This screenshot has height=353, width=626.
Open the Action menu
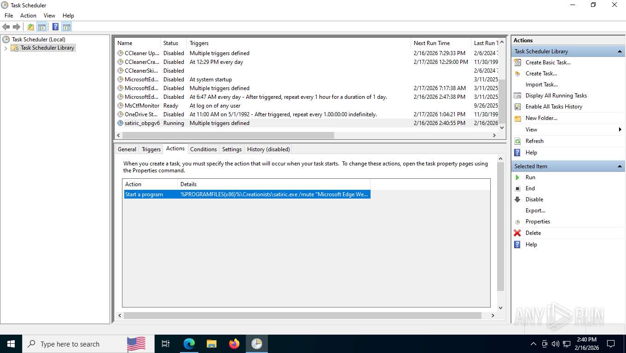pyautogui.click(x=28, y=16)
